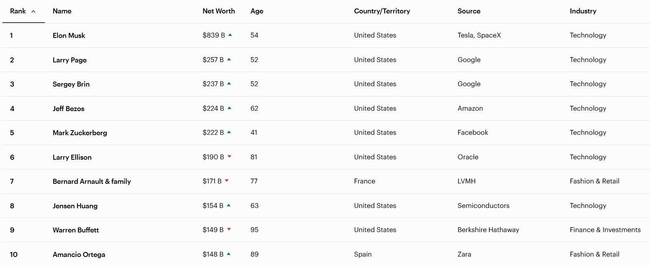This screenshot has height=265, width=650.
Task: Open the Jeff Bezos name link
Action: pyautogui.click(x=68, y=109)
